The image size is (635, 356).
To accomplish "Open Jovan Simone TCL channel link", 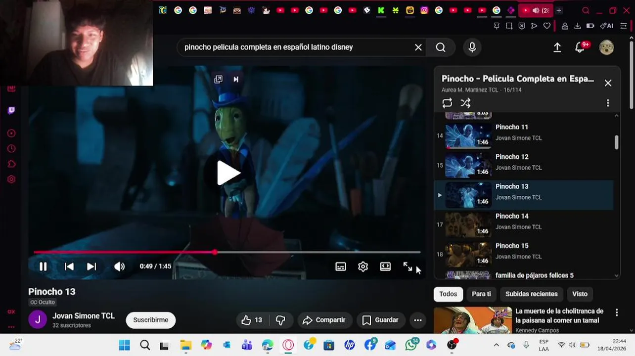I will (x=84, y=316).
